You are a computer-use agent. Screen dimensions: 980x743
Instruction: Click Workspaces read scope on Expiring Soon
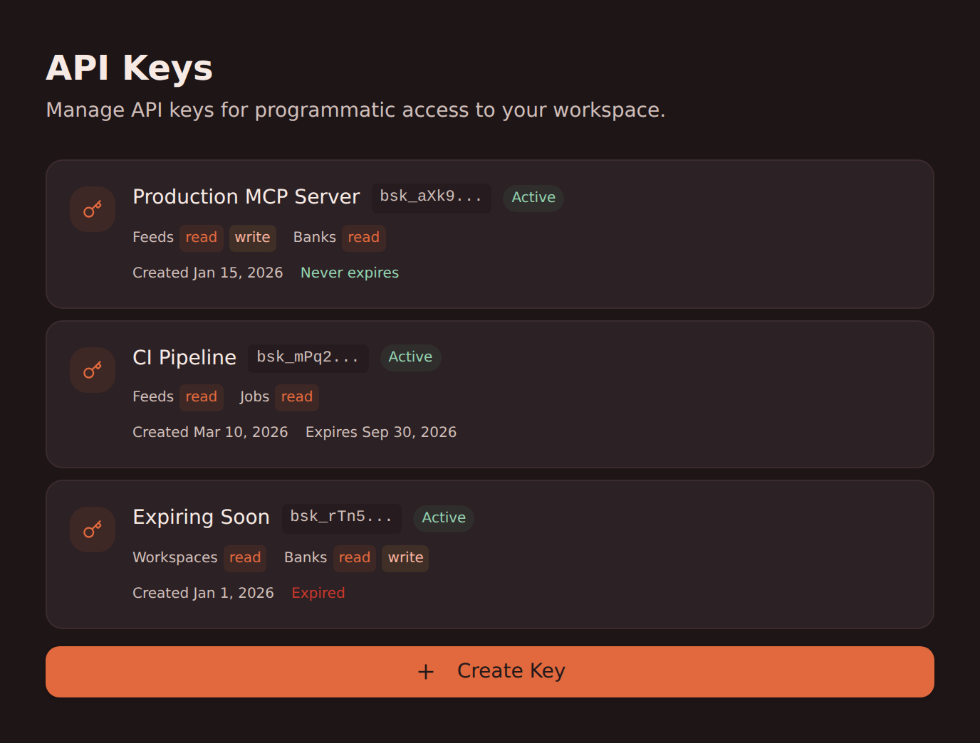click(x=245, y=558)
